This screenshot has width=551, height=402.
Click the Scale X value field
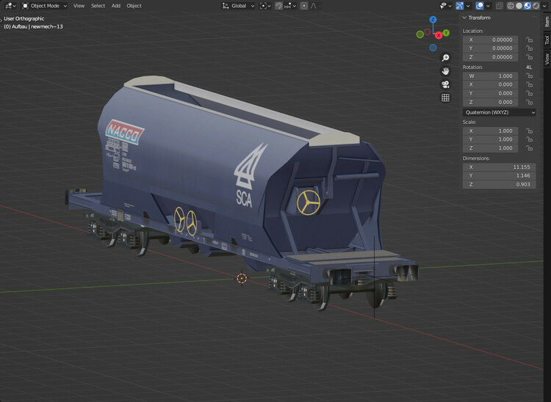pyautogui.click(x=490, y=131)
